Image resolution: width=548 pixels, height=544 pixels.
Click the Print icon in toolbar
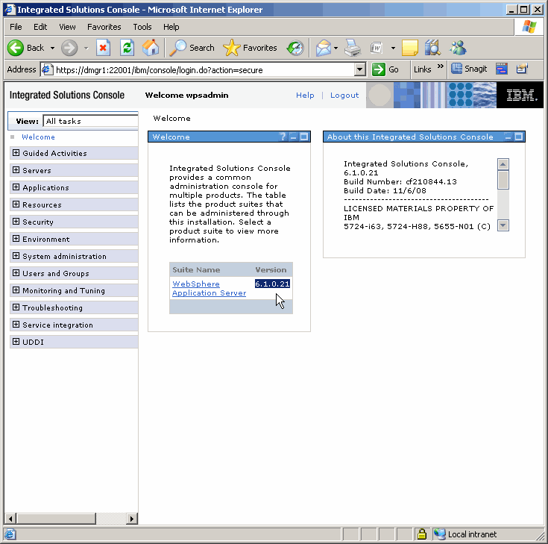(353, 48)
